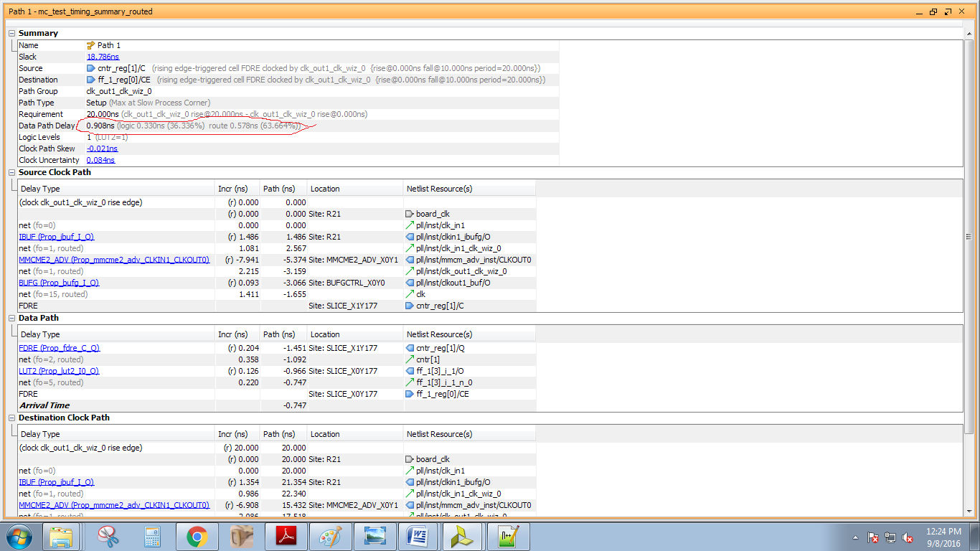Click the LUT2 (Prop_lut2_I0_O) link

coord(59,371)
